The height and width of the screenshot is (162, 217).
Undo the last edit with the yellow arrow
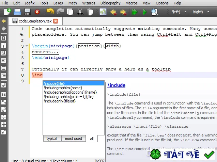click(50, 12)
